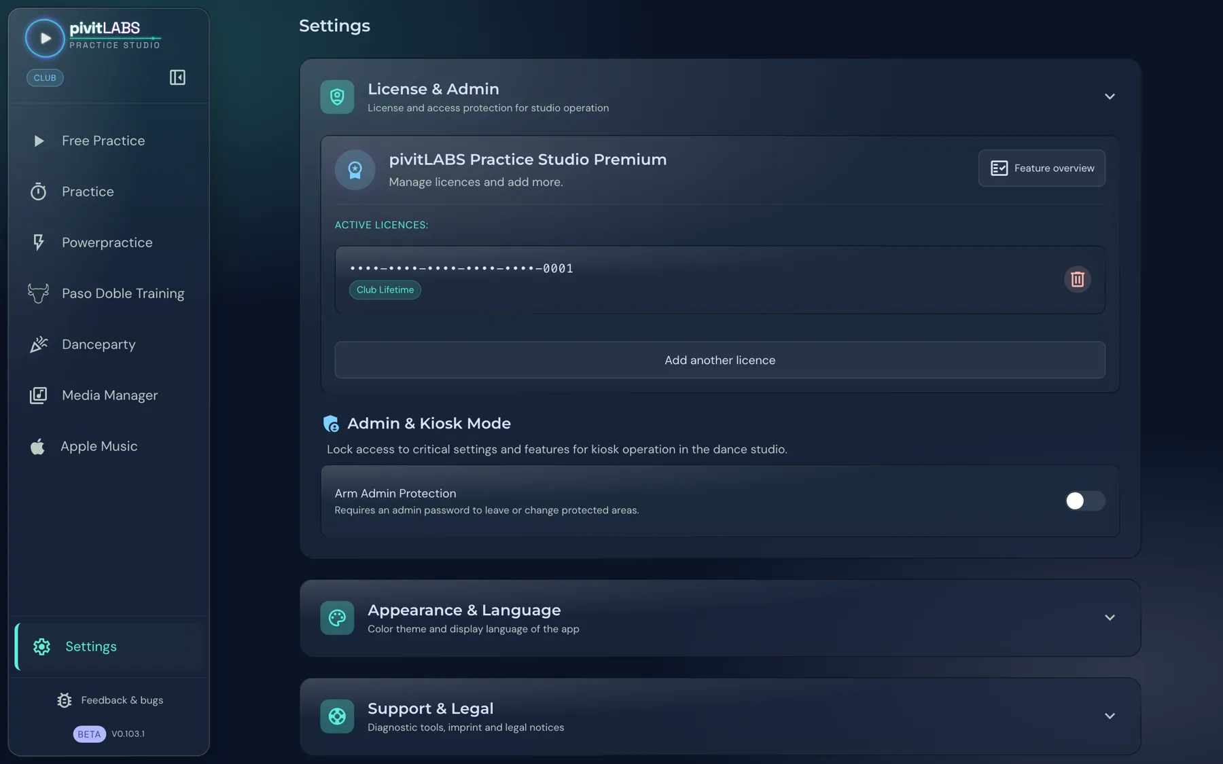Click the masked licence key text
This screenshot has width=1223, height=764.
461,268
